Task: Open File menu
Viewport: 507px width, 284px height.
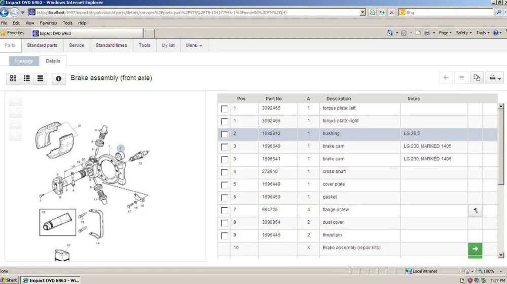Action: (x=4, y=23)
